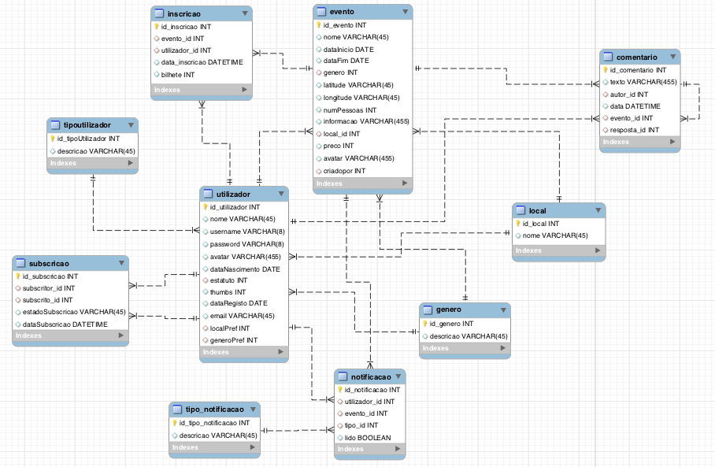This screenshot has width=715, height=467.
Task: Collapse the inscricao table with header arrow
Action: pos(244,13)
